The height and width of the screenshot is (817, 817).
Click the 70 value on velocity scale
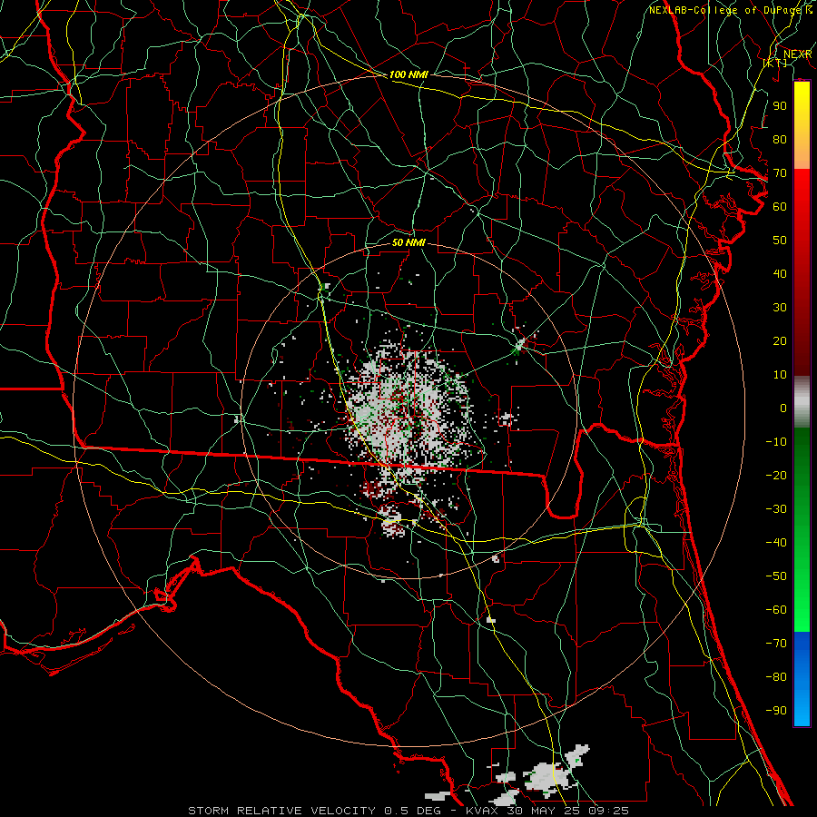[780, 173]
